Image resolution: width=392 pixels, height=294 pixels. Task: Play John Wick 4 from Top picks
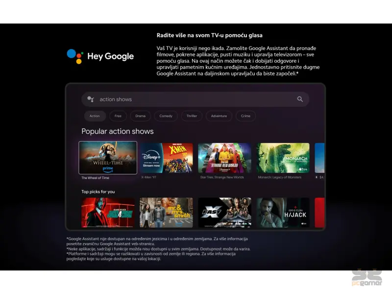pos(108,213)
